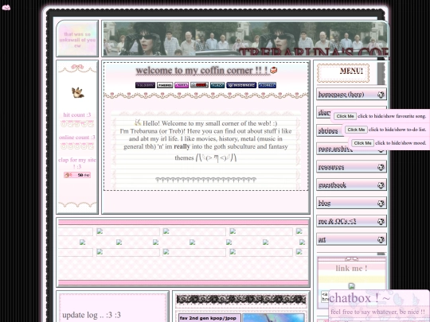This screenshot has width=430, height=322.
Task: Click the magenta badge under welcome heading
Action: [x=182, y=85]
